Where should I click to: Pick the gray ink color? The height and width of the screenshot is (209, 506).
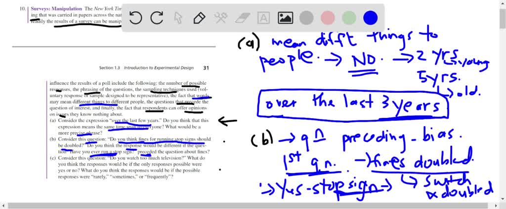(306, 18)
